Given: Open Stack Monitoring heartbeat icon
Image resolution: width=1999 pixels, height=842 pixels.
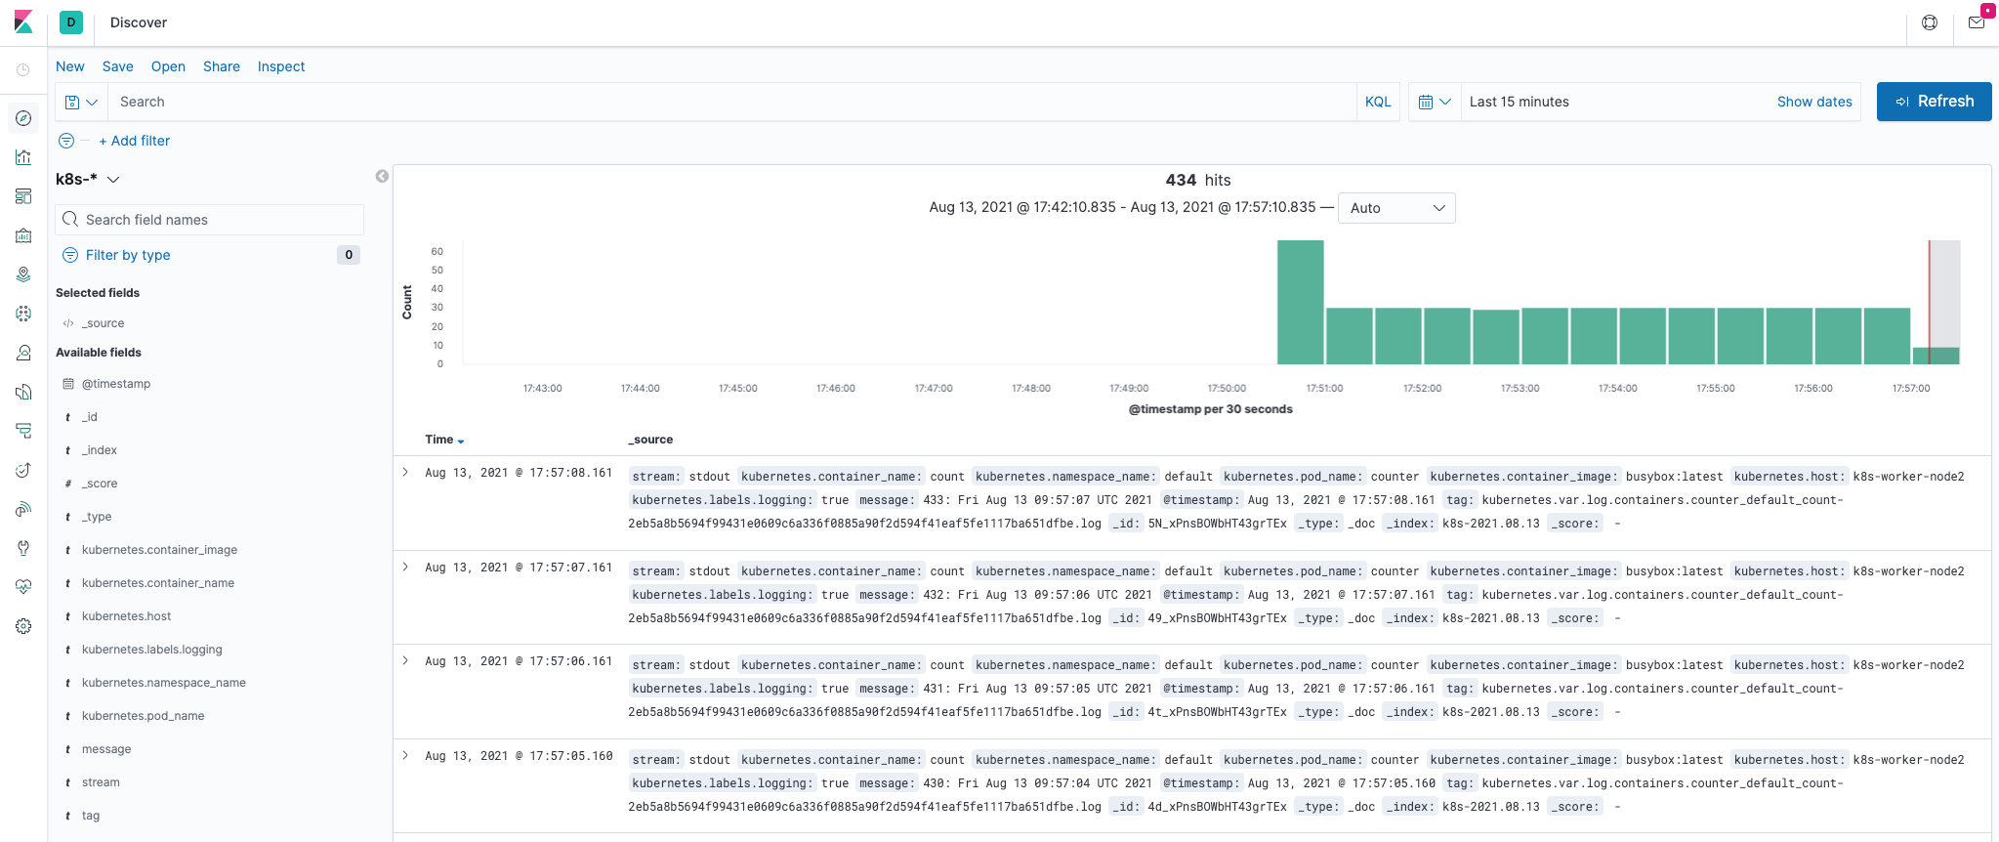Looking at the screenshot, I should click(x=23, y=587).
